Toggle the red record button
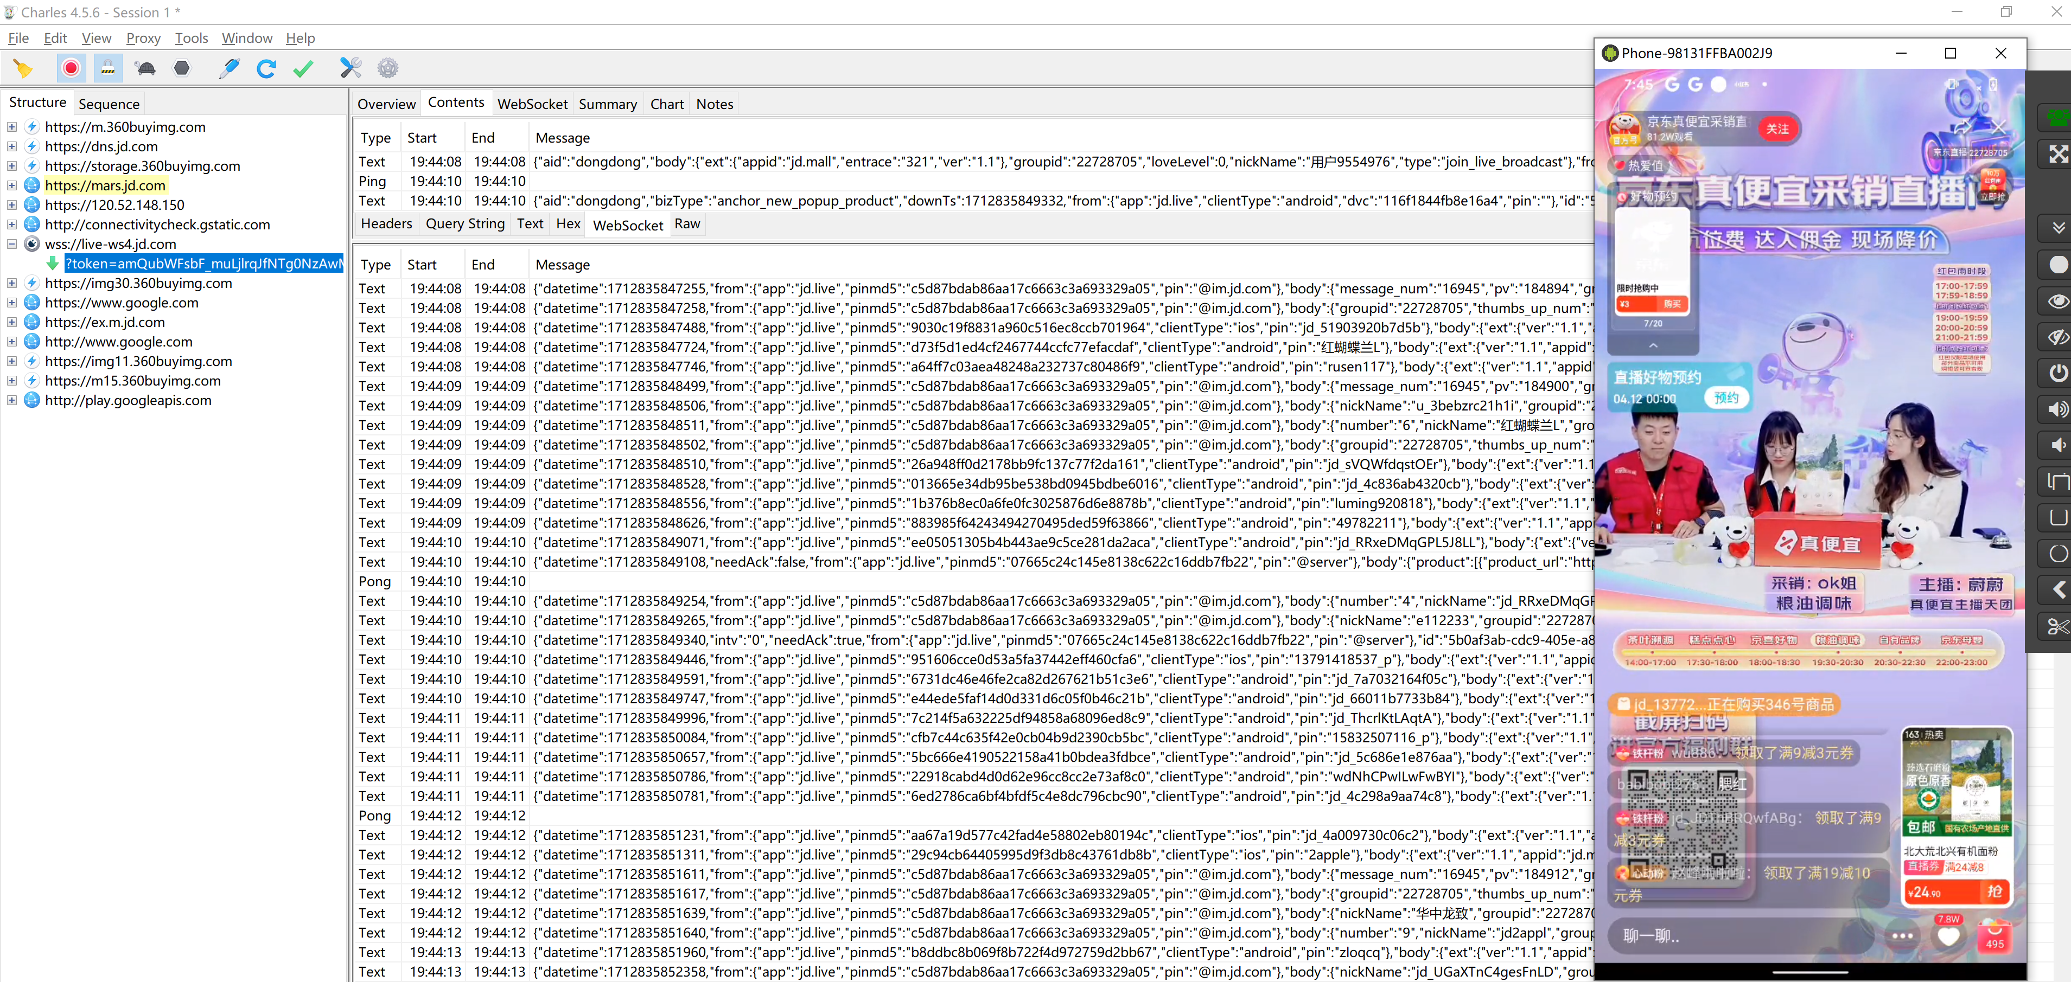 point(71,68)
